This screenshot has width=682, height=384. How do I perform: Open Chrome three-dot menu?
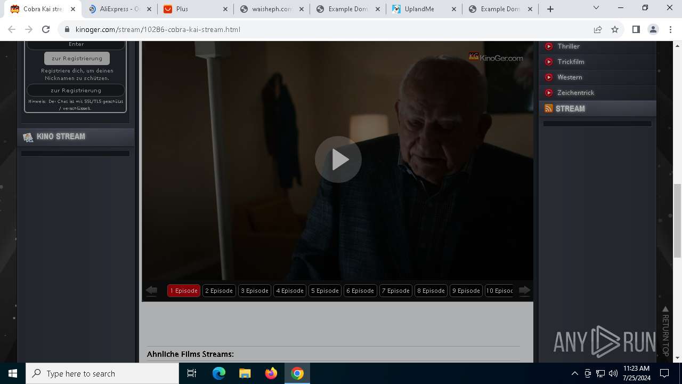point(670,29)
